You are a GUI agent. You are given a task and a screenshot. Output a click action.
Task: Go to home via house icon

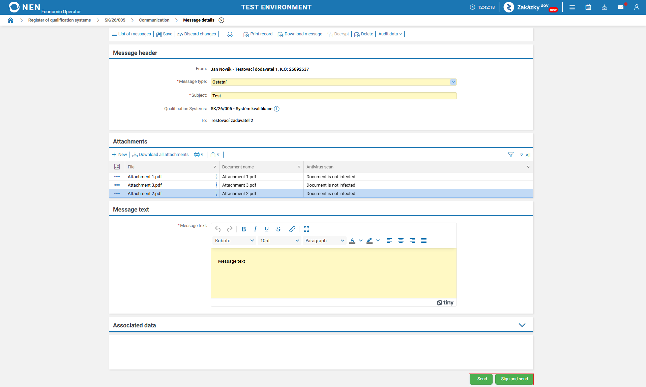(x=10, y=20)
